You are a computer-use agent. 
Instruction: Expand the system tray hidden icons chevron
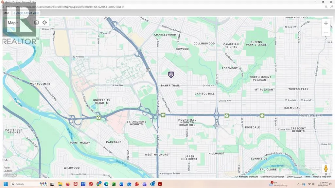point(299,184)
